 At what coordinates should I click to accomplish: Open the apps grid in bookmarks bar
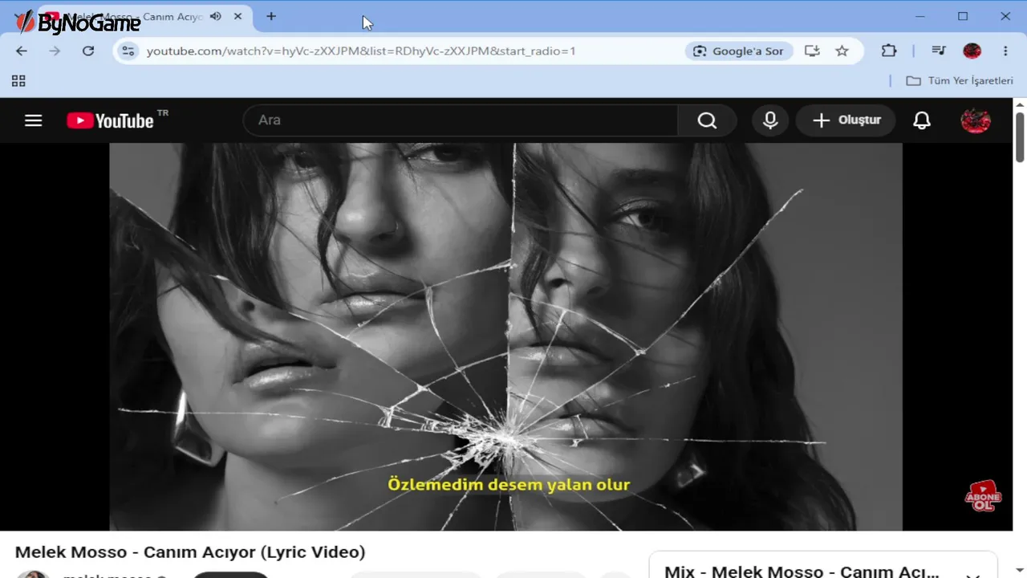18,80
